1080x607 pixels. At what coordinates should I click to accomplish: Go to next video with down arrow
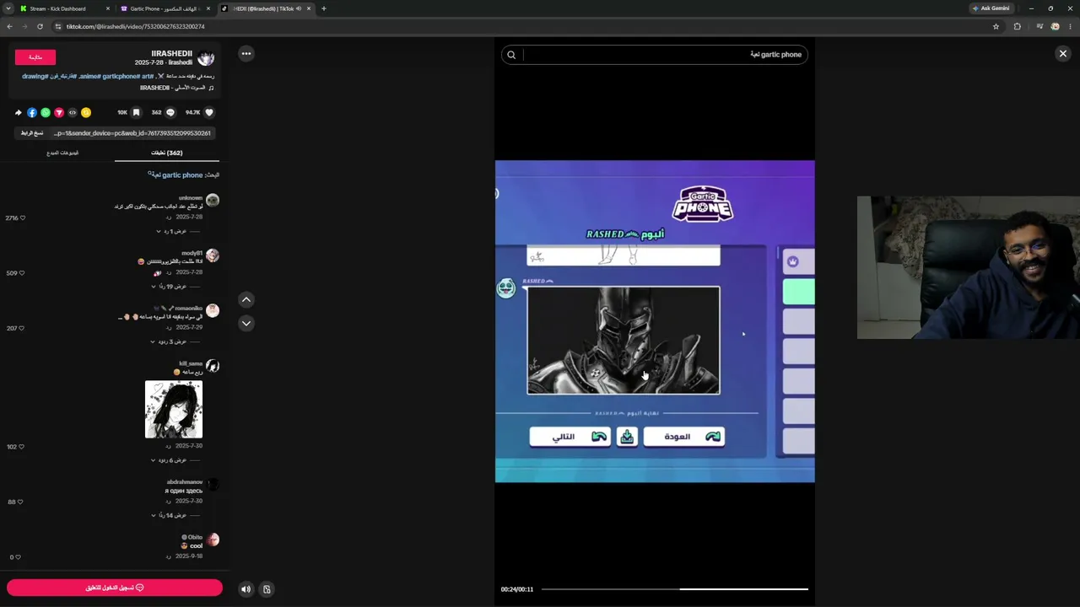coord(246,323)
